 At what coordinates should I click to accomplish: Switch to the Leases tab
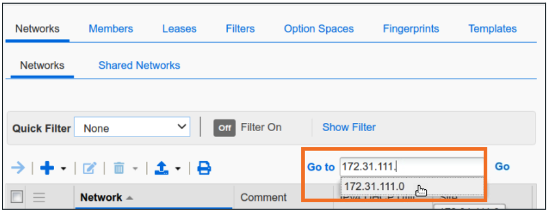pos(179,29)
